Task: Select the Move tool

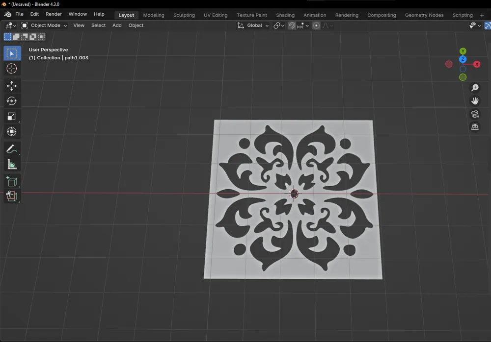Action: (12, 86)
